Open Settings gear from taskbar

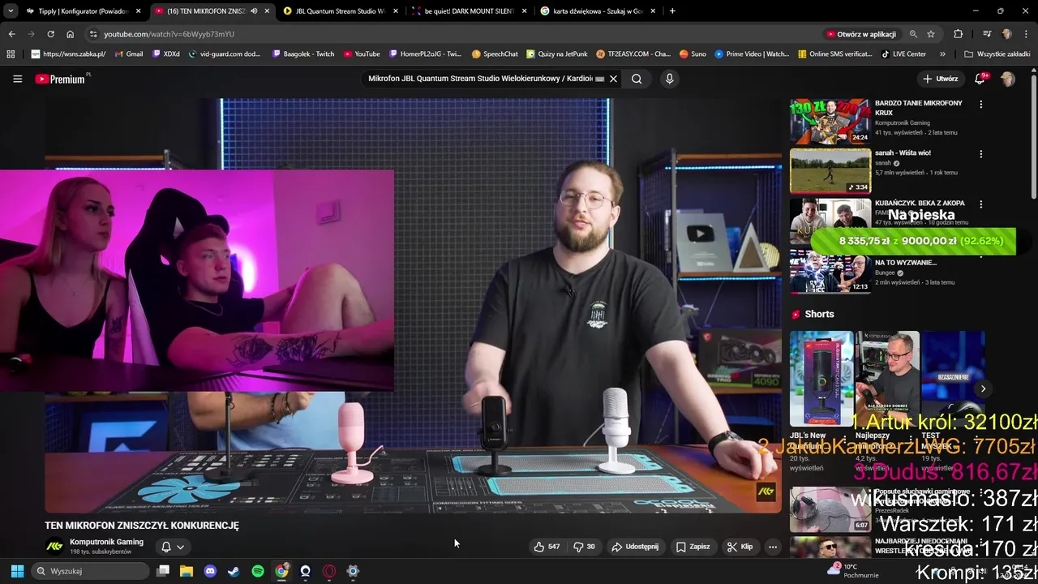click(353, 571)
